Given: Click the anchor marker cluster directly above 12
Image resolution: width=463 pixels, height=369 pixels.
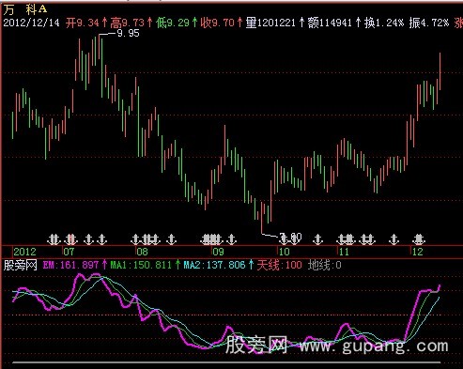Looking at the screenshot, I should (419, 239).
